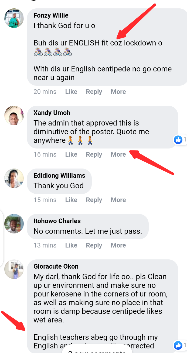Like Fonzy Willie's comment
The width and height of the screenshot is (187, 353).
(71, 92)
